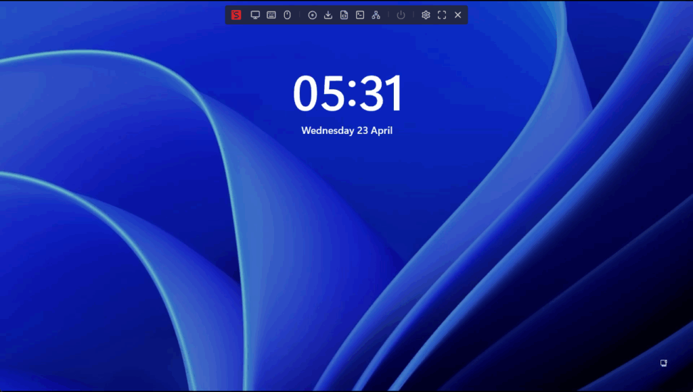Image resolution: width=693 pixels, height=392 pixels.
Task: Open the gear settings icon
Action: coord(426,15)
